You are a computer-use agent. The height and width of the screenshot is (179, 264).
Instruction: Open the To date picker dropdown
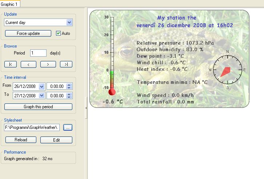coord(41,95)
